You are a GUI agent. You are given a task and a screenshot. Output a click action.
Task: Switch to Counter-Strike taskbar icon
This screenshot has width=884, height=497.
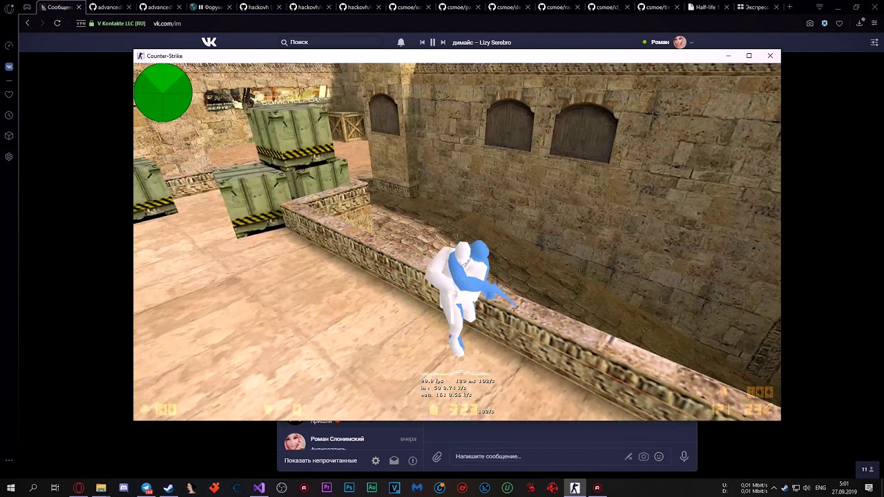click(575, 488)
